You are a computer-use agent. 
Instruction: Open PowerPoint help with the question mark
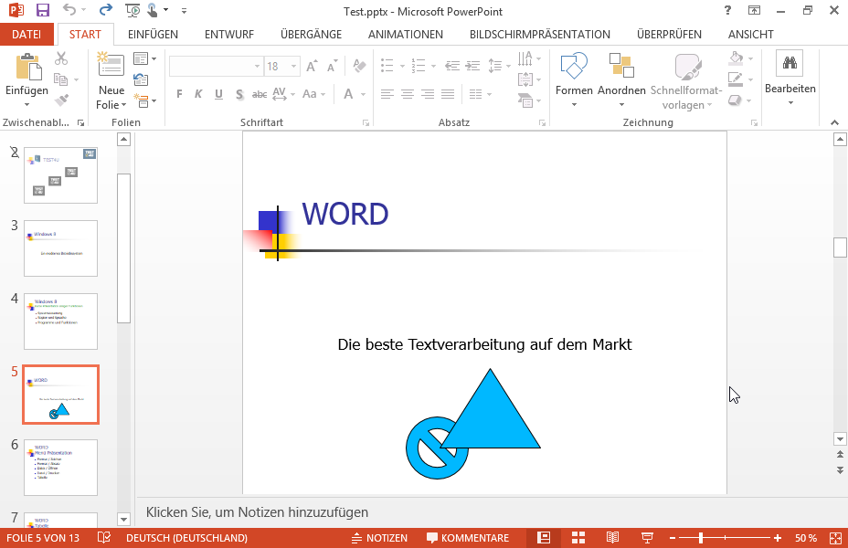coord(727,10)
